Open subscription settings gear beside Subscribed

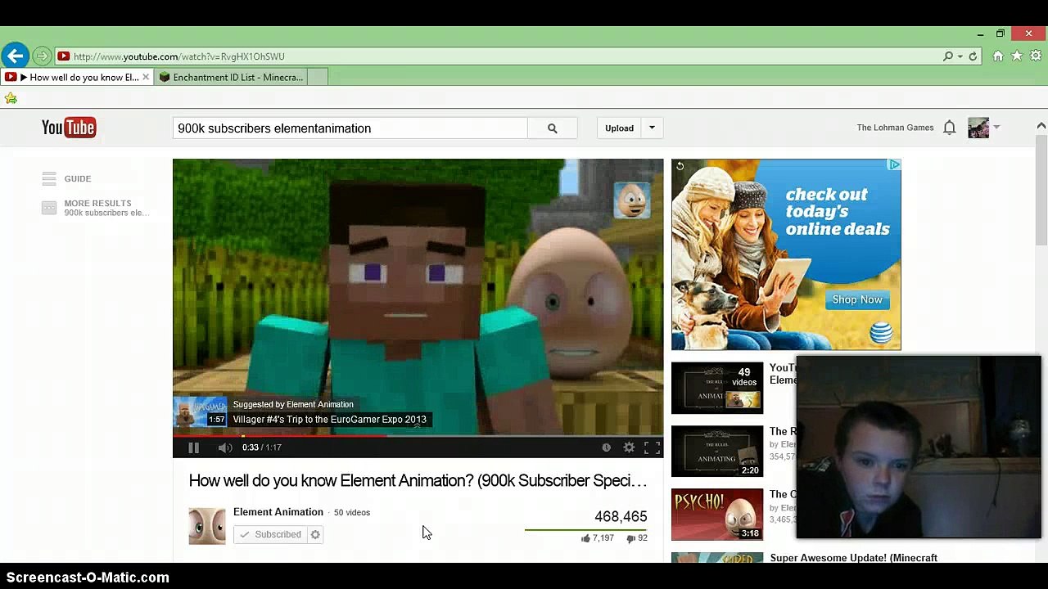(315, 535)
